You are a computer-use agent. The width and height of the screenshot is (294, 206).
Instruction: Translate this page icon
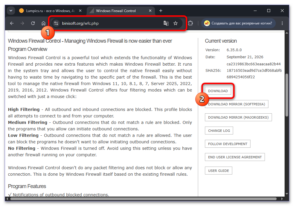(x=166, y=23)
